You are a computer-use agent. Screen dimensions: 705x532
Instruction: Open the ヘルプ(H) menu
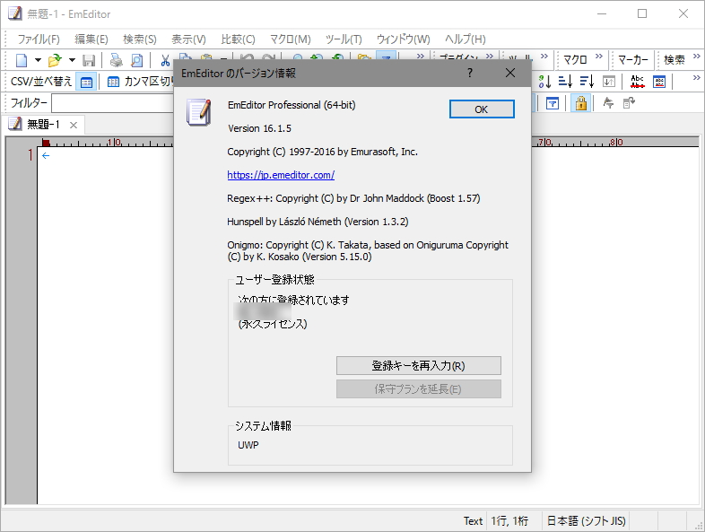coord(466,39)
